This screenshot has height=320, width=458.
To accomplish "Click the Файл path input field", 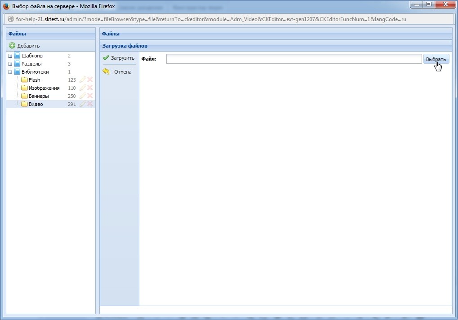I will (x=293, y=59).
